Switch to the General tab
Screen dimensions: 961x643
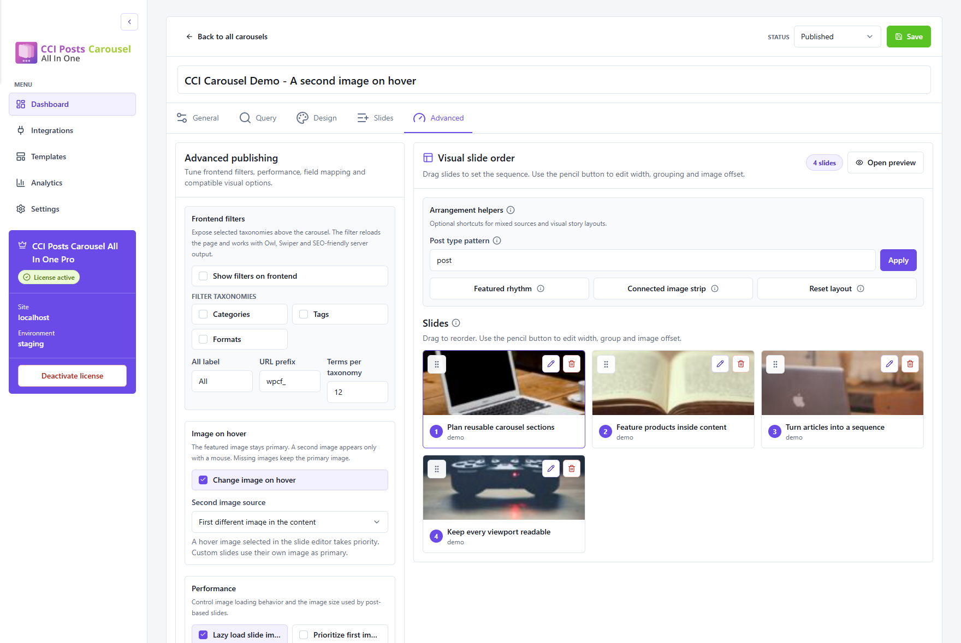pos(198,118)
